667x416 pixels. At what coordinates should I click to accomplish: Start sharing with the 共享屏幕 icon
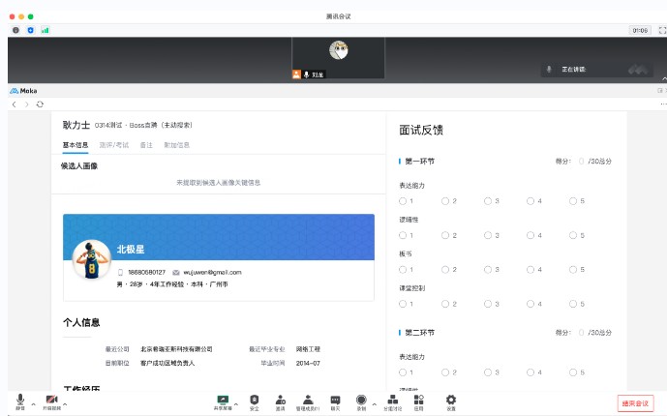tap(223, 400)
